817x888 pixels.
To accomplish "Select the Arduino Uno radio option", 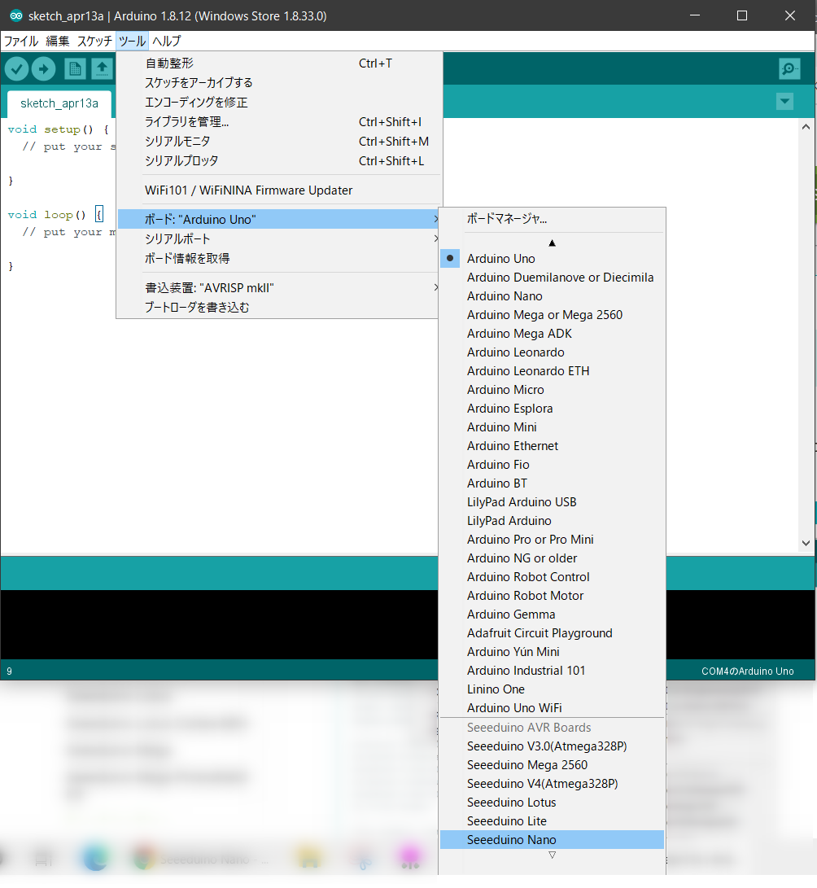I will pos(552,259).
